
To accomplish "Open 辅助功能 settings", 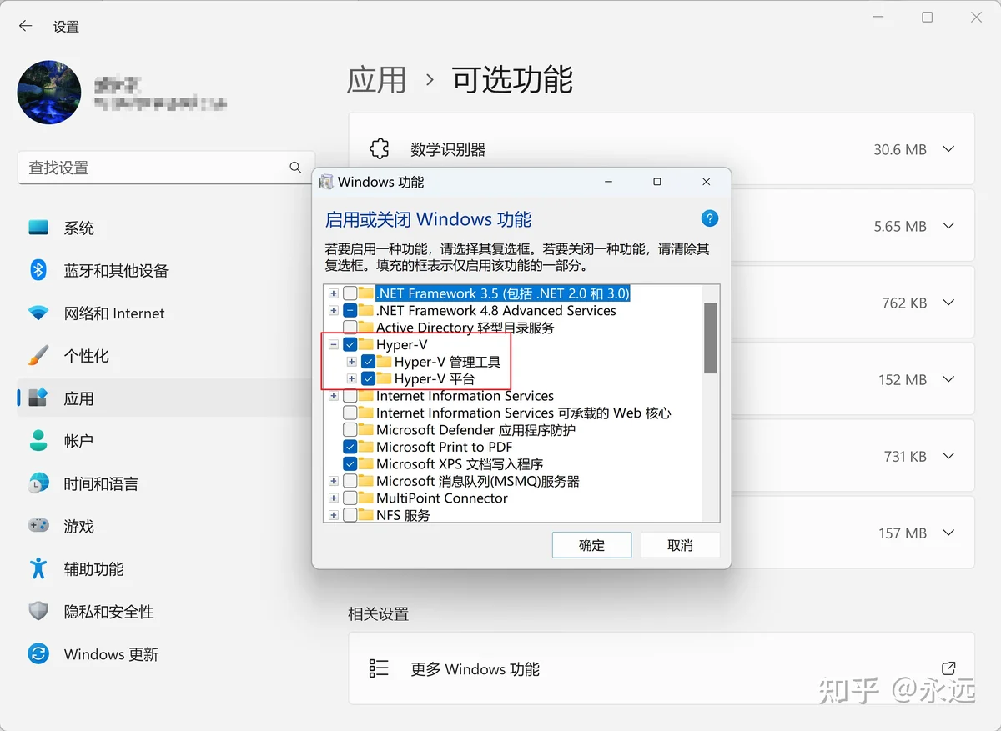I will coord(165,568).
